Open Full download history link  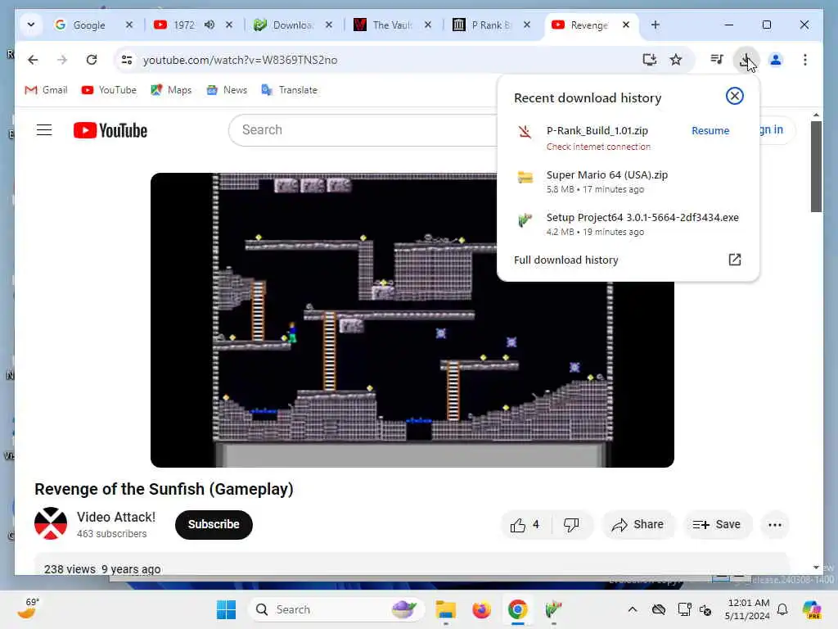[x=566, y=260]
